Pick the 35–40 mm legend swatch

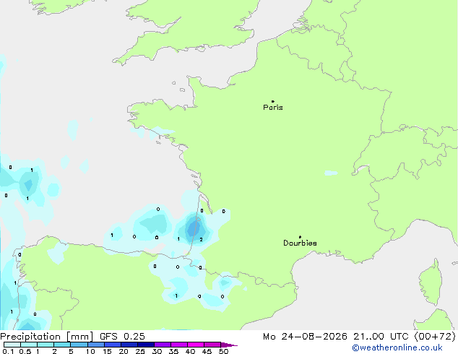coord(179,345)
